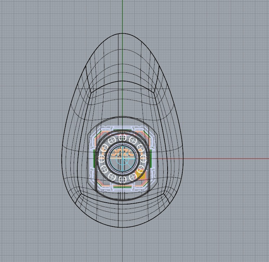Image resolution: width=269 pixels, height=262 pixels.
Task: Select the orange Horizon text
Action: coord(122,153)
